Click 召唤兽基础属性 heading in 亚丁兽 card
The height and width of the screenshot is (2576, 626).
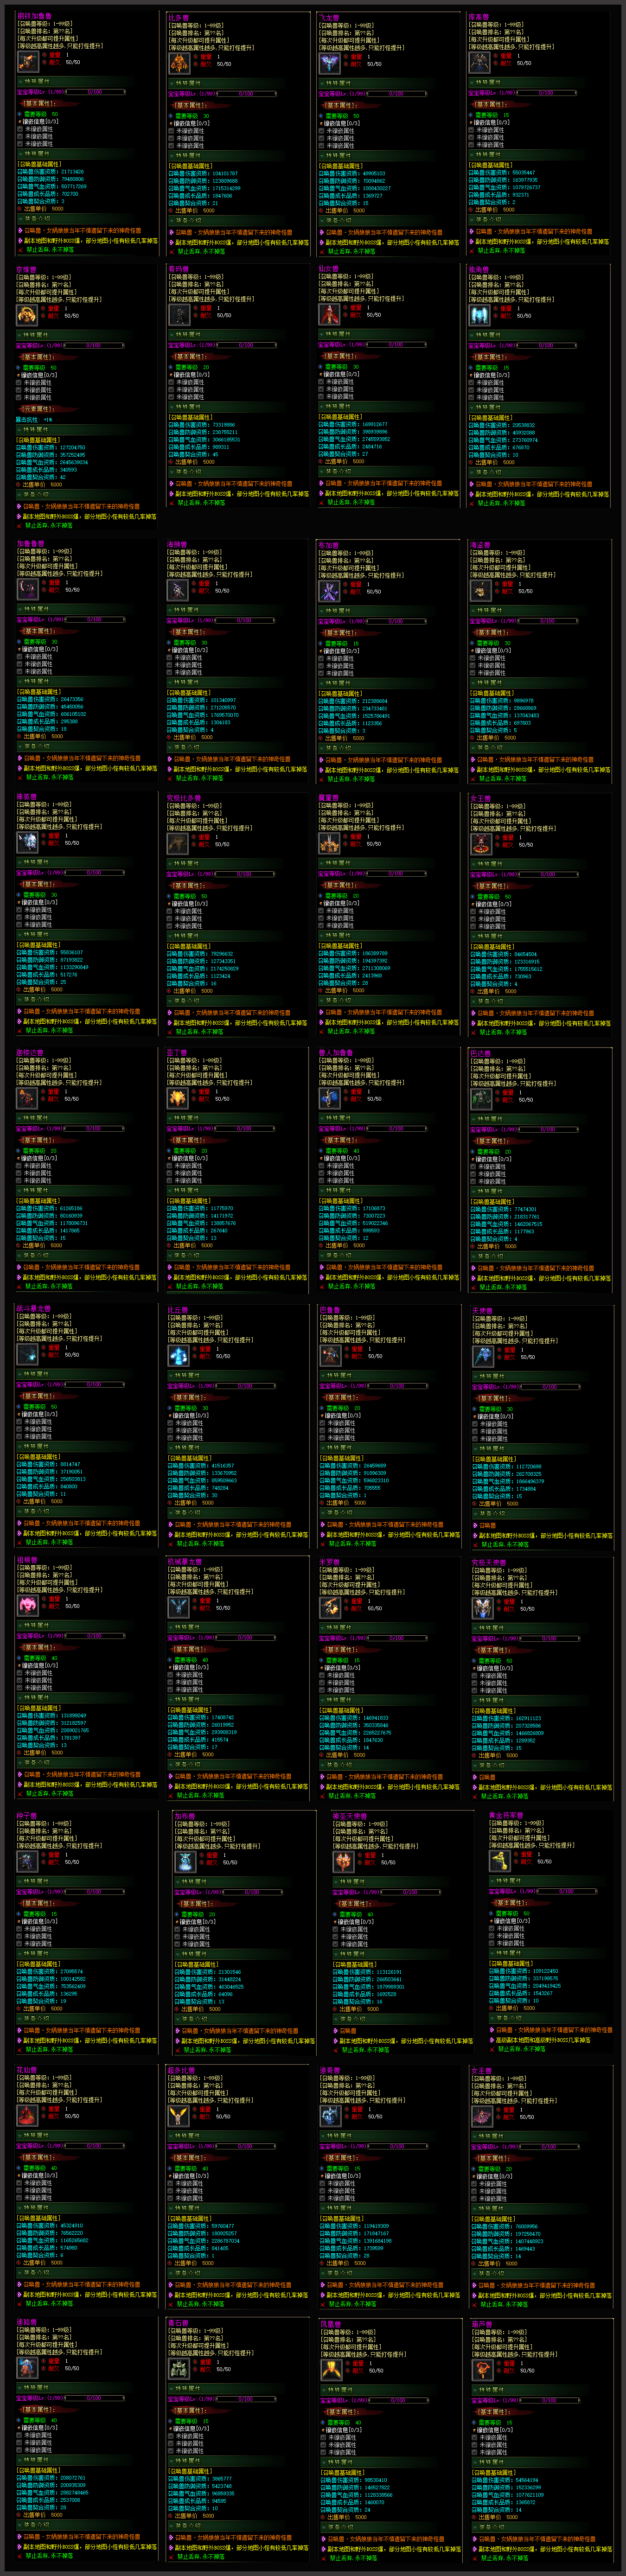pos(188,1201)
